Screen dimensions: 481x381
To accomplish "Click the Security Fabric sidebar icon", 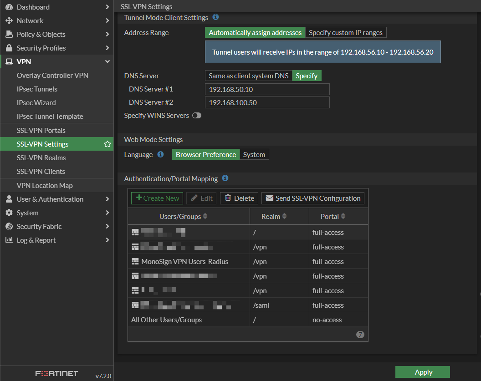I will 9,227.
